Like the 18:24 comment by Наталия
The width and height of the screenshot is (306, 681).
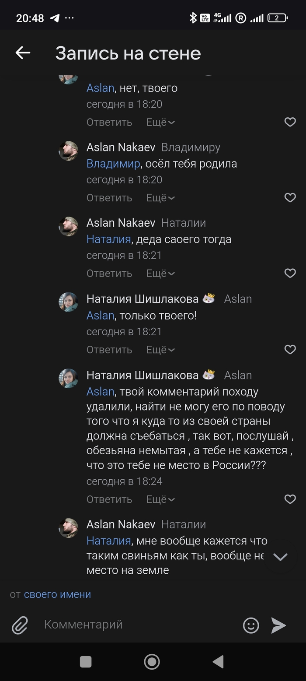pos(290,499)
